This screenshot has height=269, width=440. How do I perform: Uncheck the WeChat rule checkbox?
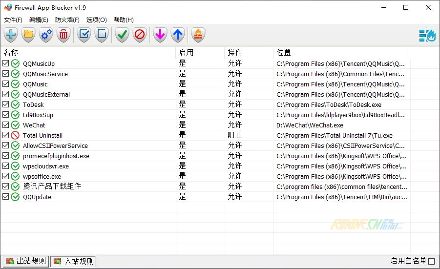[5, 125]
